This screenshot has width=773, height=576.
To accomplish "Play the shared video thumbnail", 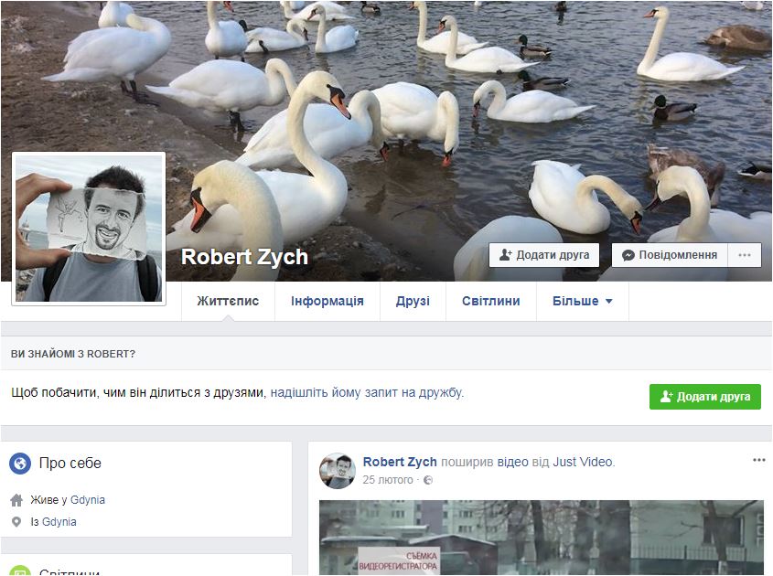I will point(541,538).
